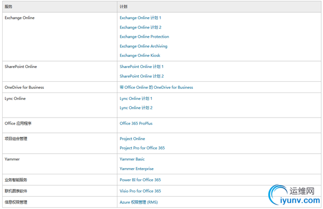
Task: Click the 服务 column header
Action: click(59, 7)
